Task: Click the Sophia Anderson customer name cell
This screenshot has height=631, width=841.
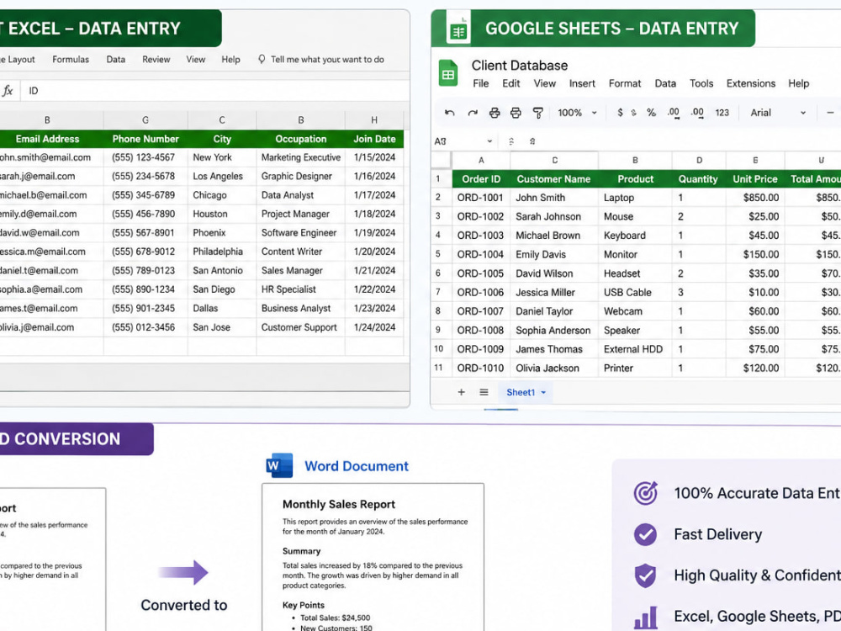Action: point(554,331)
